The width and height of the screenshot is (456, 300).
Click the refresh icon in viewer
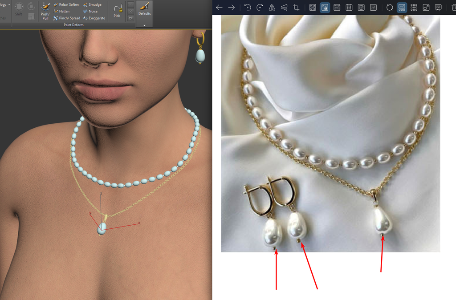coord(390,7)
